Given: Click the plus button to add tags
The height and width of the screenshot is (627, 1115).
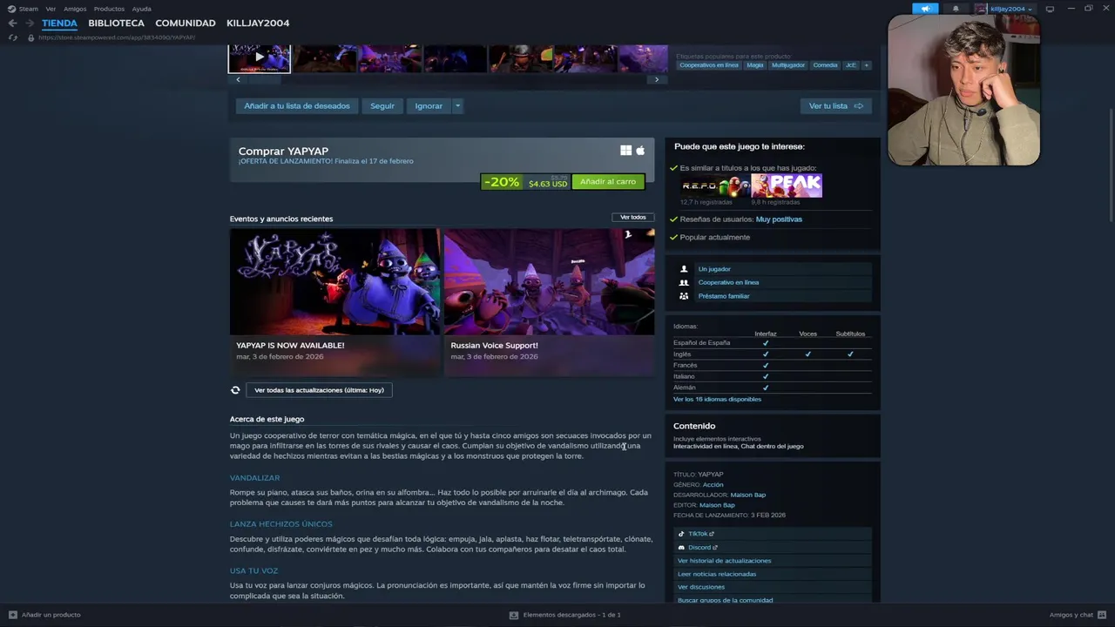Looking at the screenshot, I should click(866, 65).
